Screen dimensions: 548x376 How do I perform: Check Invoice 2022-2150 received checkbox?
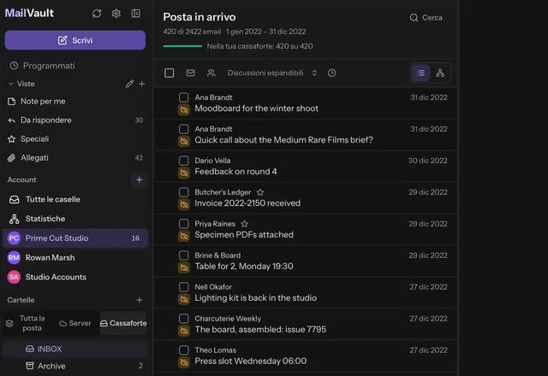pos(183,192)
